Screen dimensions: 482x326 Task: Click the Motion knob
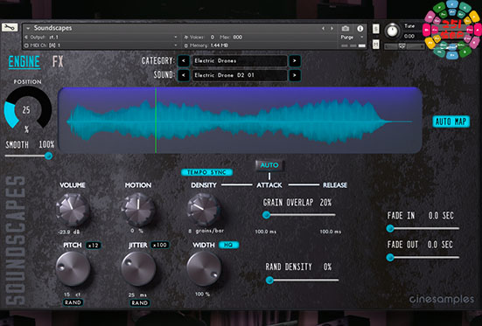click(x=138, y=210)
